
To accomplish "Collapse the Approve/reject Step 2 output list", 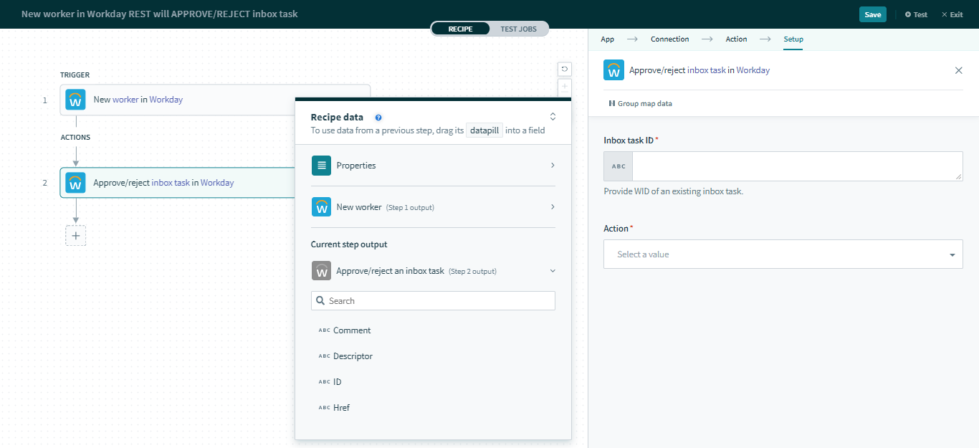I will (x=550, y=270).
